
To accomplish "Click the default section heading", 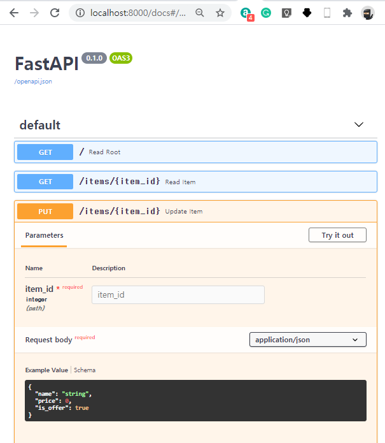I will 39,125.
